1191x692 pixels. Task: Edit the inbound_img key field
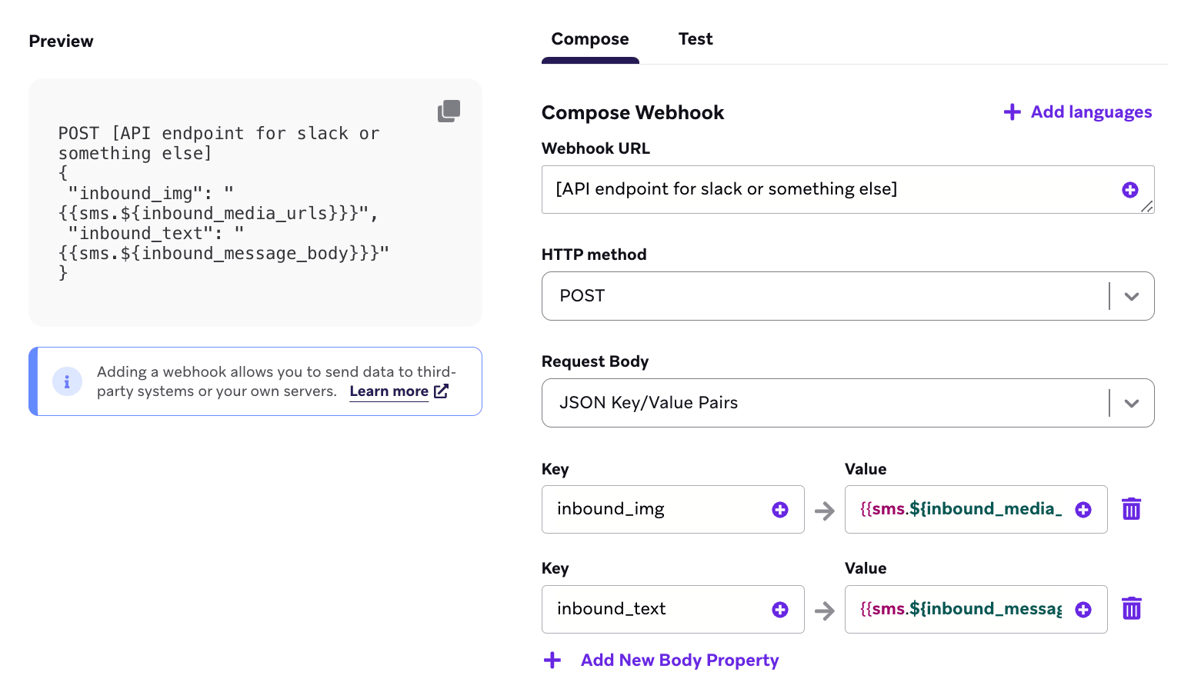click(654, 510)
